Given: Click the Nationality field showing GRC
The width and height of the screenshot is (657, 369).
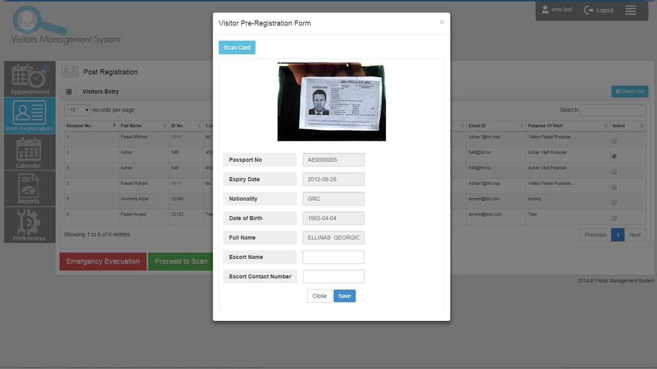Looking at the screenshot, I should pos(333,199).
